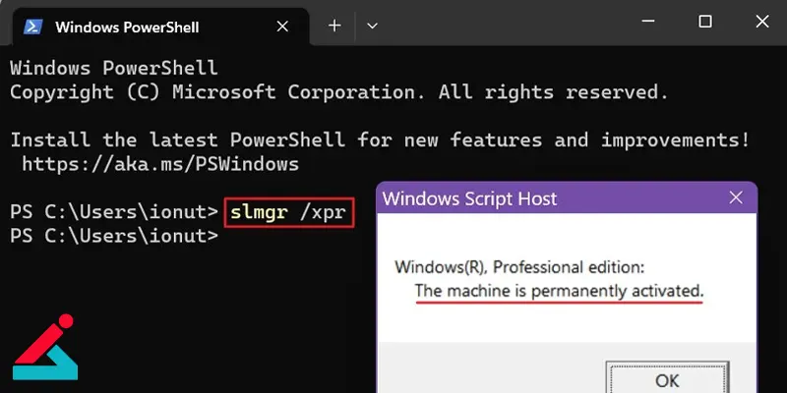The image size is (787, 393).
Task: Confirm the dialog with OK
Action: (x=667, y=377)
